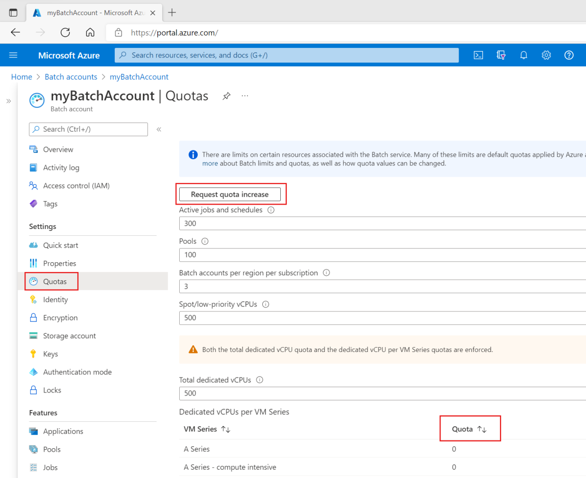
Task: Click the Request quota increase button
Action: (230, 194)
